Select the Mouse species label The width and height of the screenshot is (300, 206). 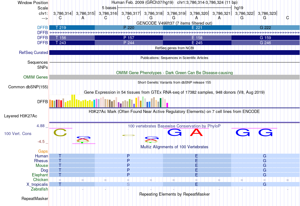coord(42,166)
